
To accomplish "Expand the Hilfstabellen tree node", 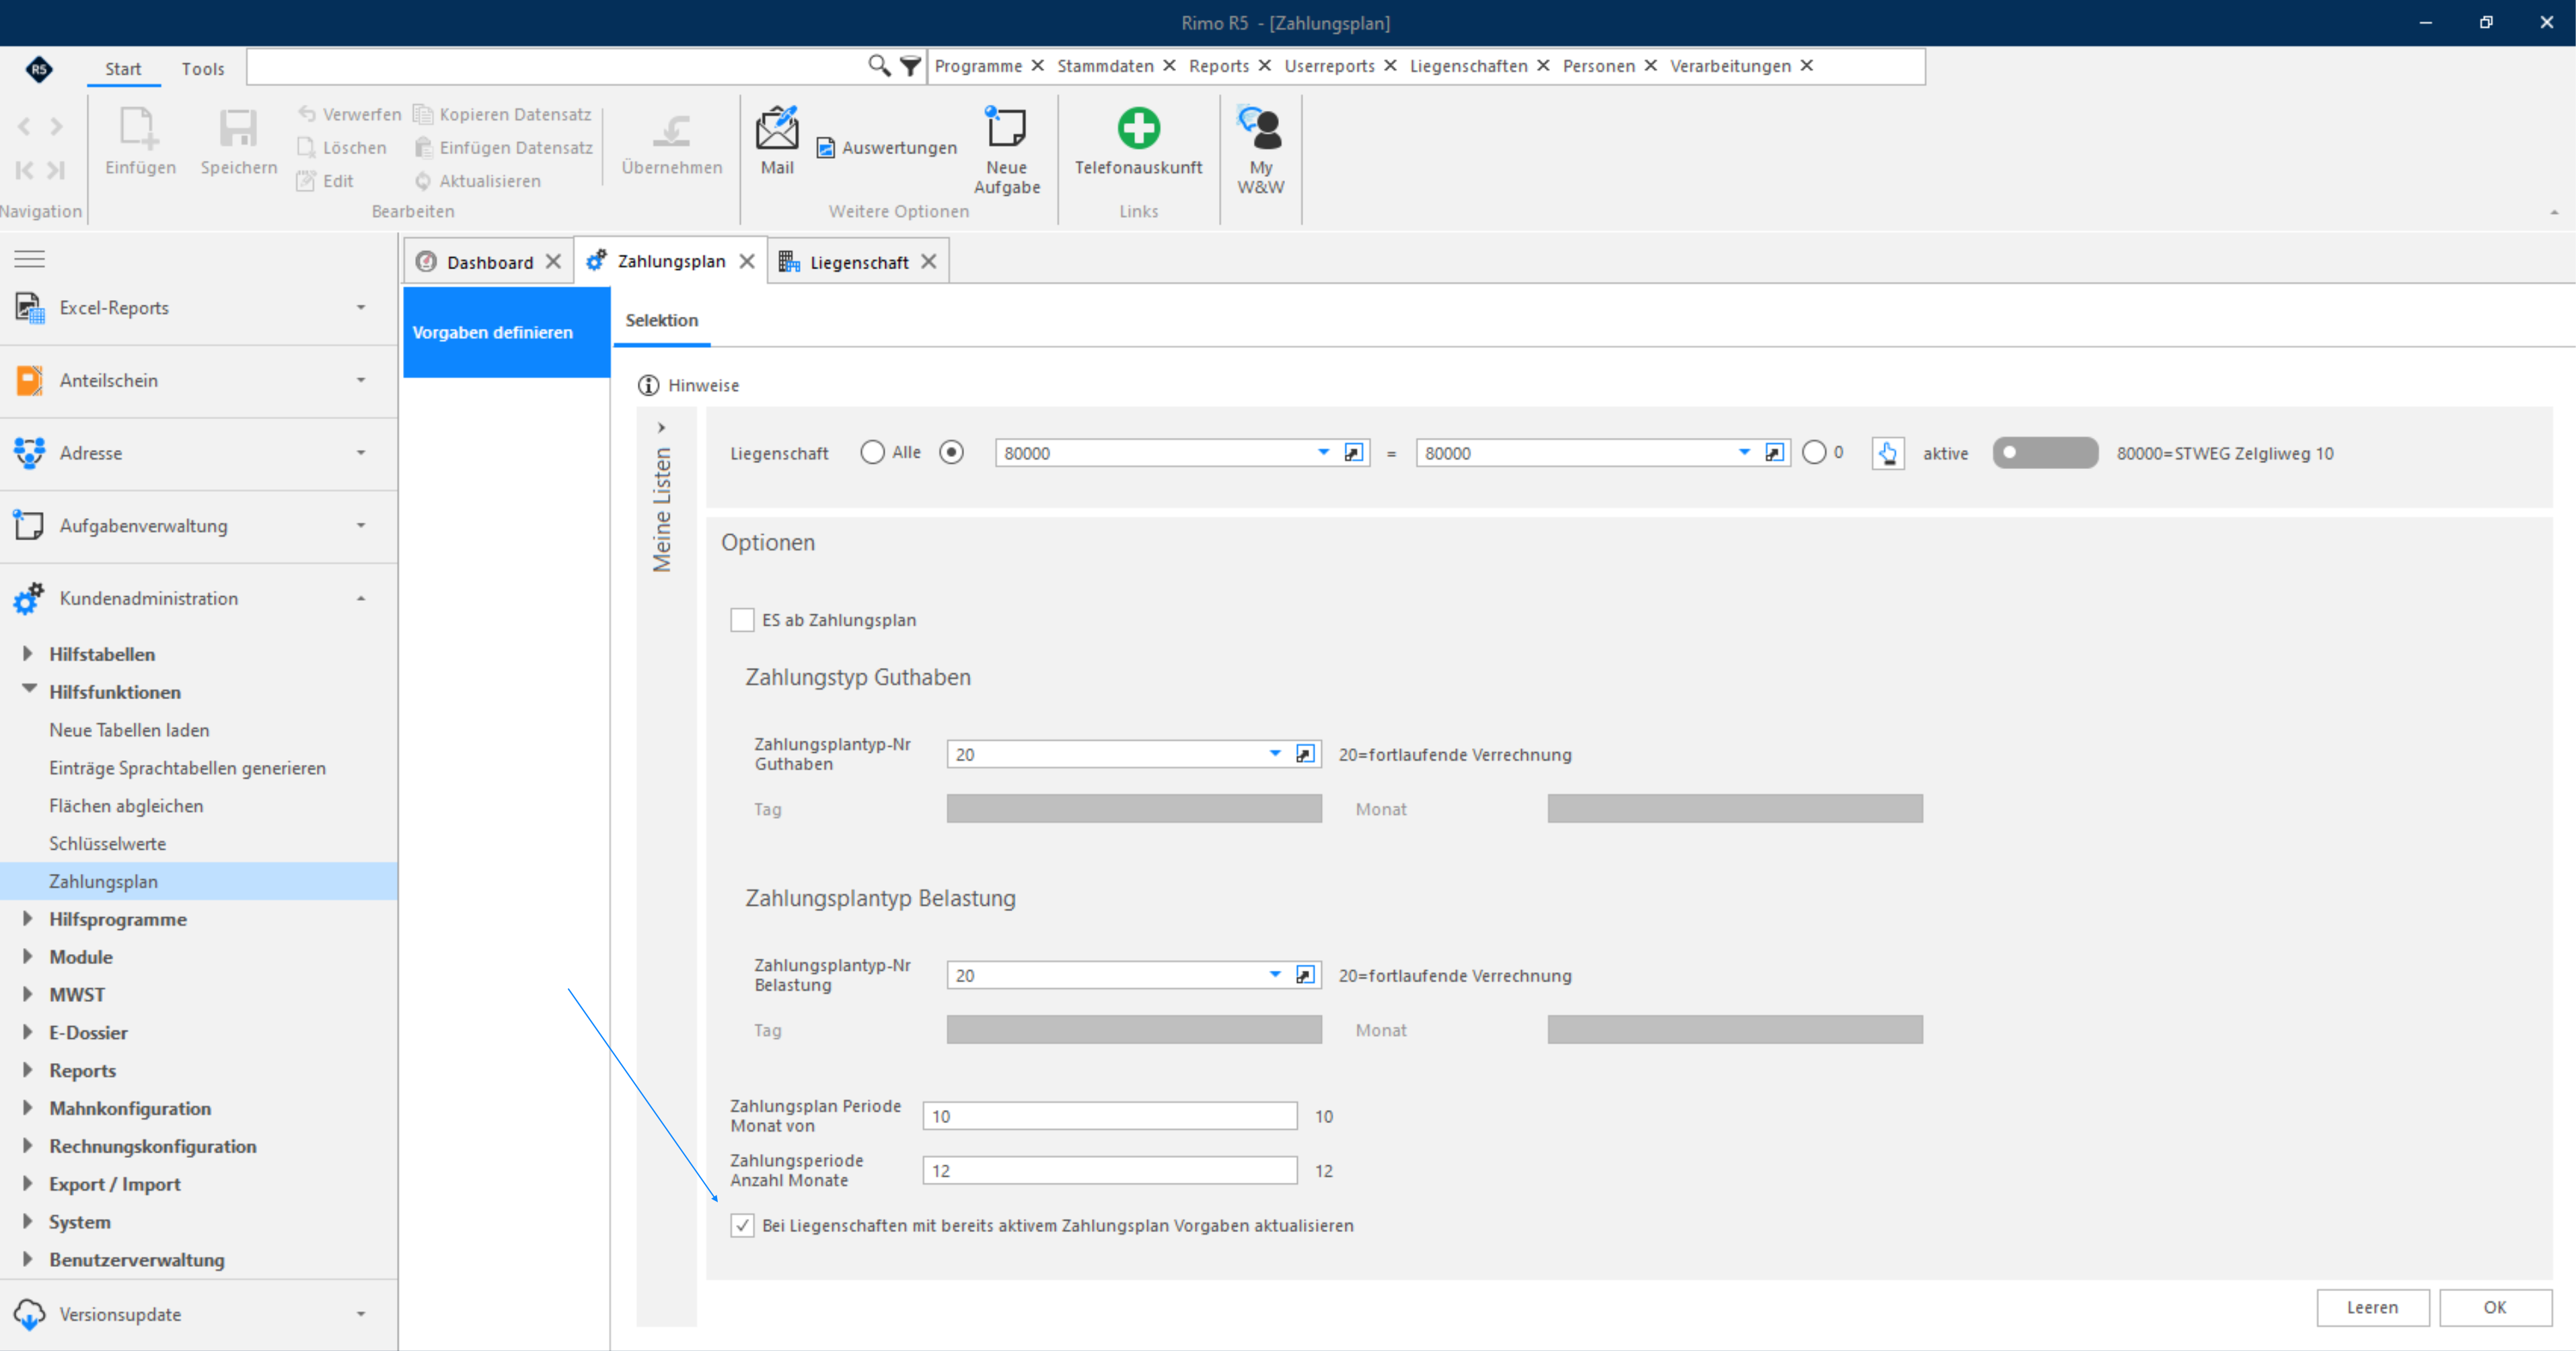I will click(x=28, y=653).
